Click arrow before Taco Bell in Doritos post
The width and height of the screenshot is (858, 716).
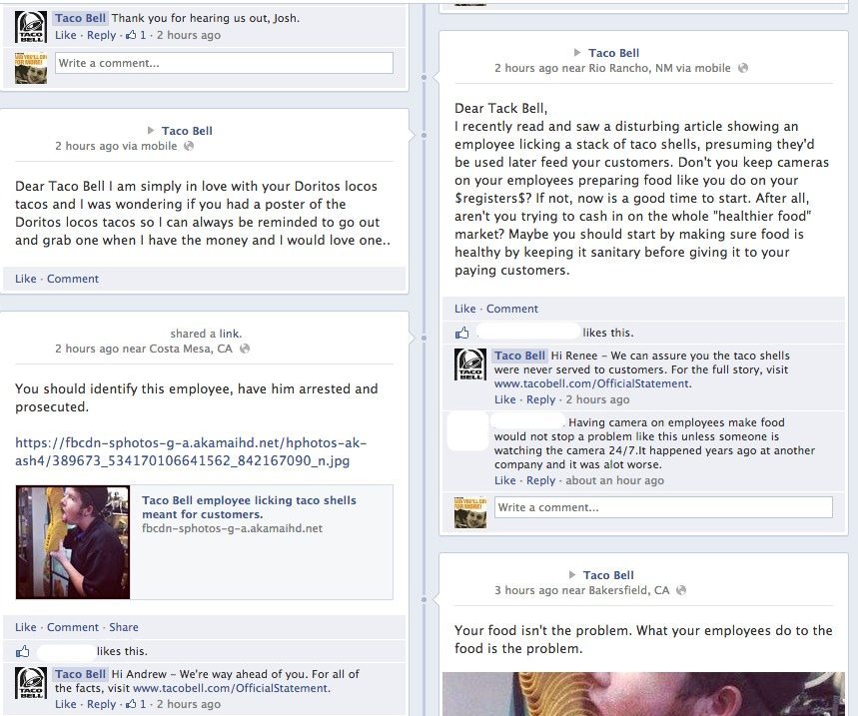tap(151, 130)
